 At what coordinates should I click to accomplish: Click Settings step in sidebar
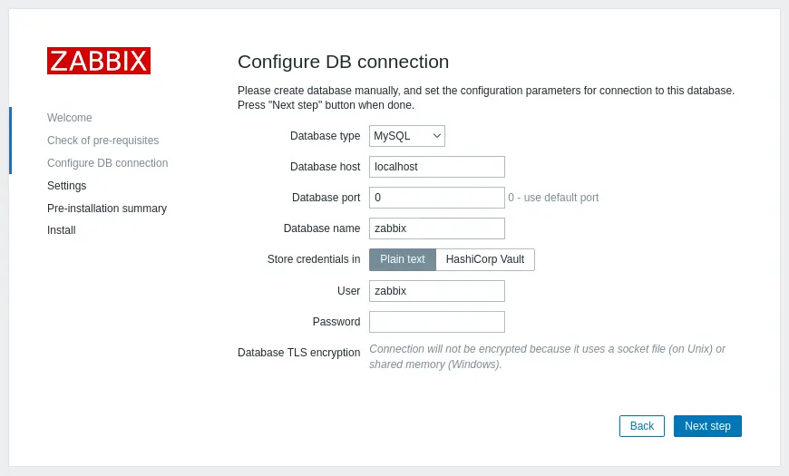coord(67,186)
